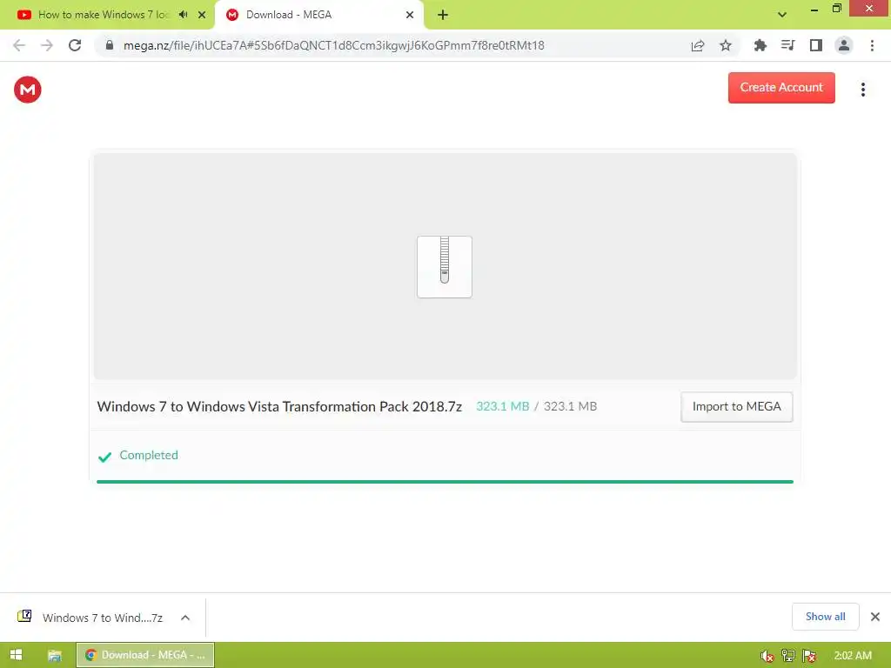Open downloaded Windows 7 to Wind....7z file
891x668 pixels.
(x=103, y=618)
